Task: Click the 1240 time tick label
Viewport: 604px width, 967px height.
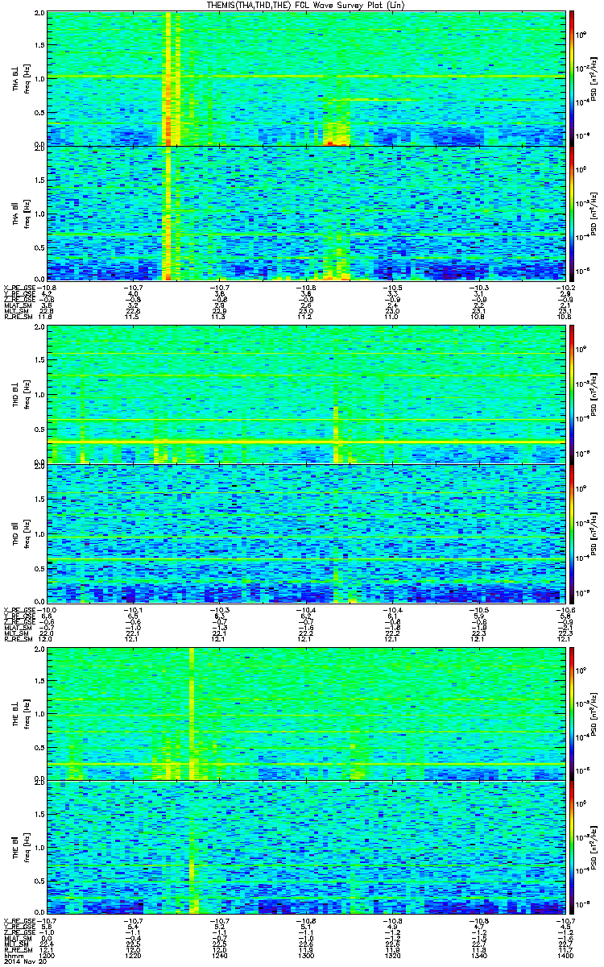Action: 219,957
